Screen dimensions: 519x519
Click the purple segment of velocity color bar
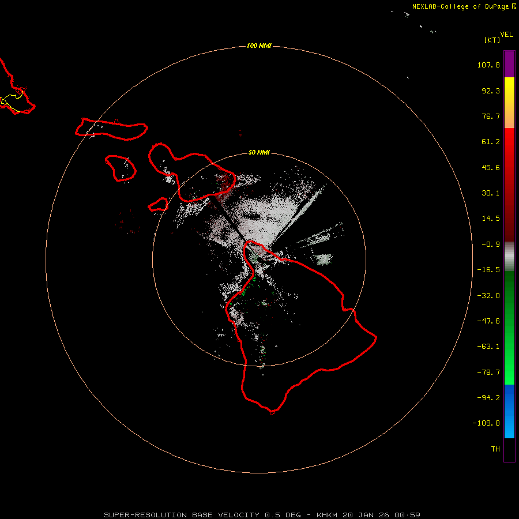coord(509,64)
